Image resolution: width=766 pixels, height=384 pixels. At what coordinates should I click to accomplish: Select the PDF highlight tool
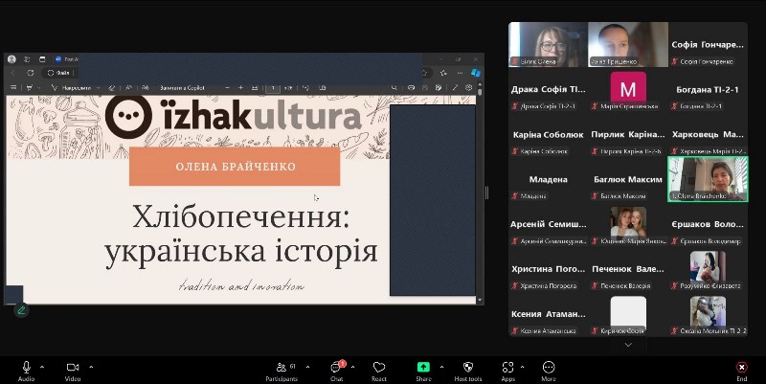pyautogui.click(x=30, y=88)
